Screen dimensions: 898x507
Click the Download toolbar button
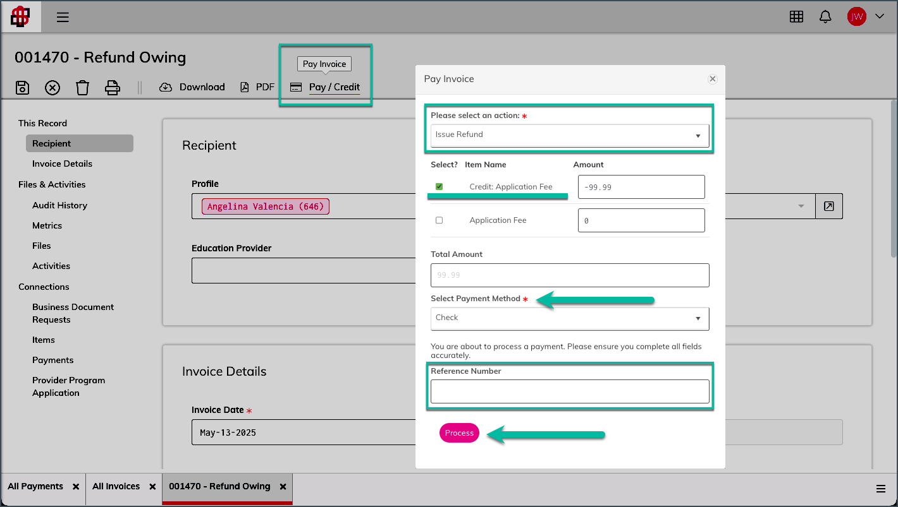click(192, 87)
